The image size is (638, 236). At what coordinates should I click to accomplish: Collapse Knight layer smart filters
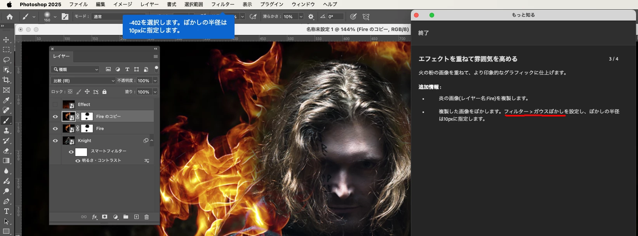pyautogui.click(x=152, y=141)
